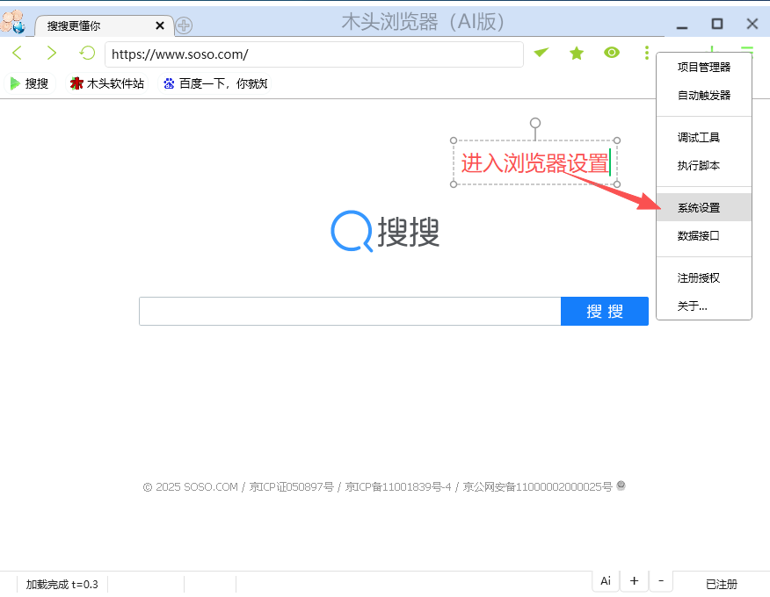The width and height of the screenshot is (770, 597).
Task: Select 数据接口 in the menu
Action: coord(704,235)
